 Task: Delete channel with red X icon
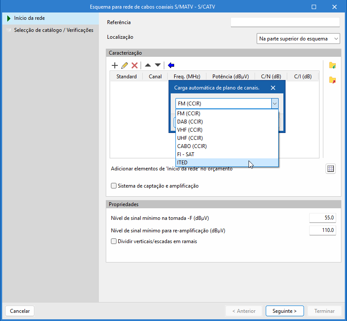coord(135,65)
